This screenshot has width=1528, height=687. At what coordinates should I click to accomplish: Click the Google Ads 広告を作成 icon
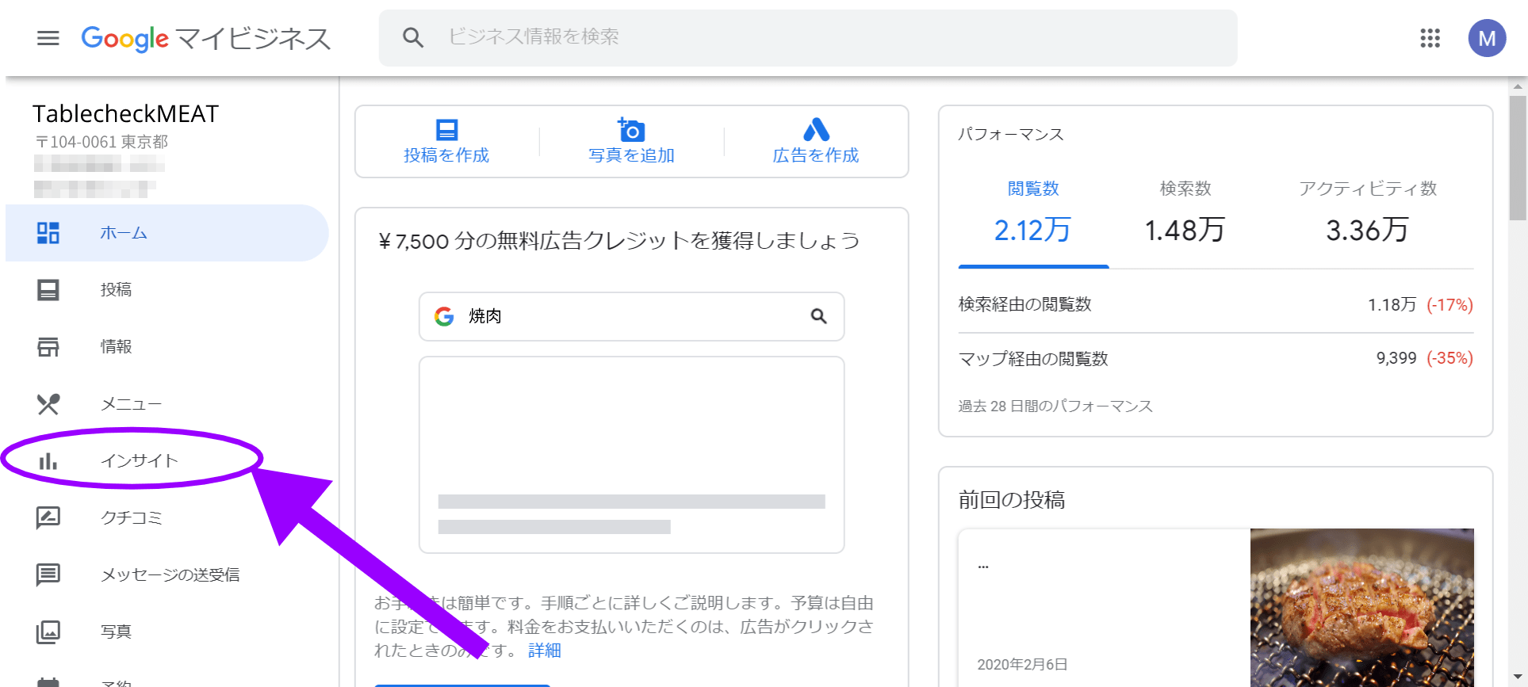(x=816, y=129)
